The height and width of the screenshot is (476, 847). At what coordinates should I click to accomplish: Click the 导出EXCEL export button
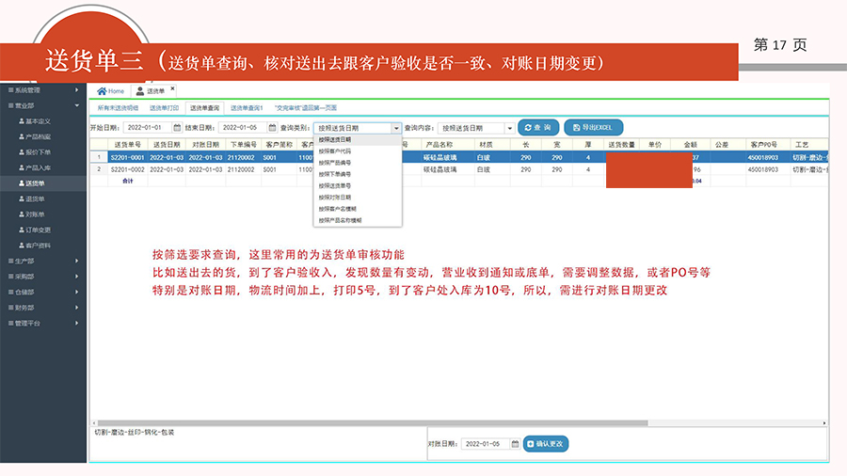pyautogui.click(x=593, y=127)
